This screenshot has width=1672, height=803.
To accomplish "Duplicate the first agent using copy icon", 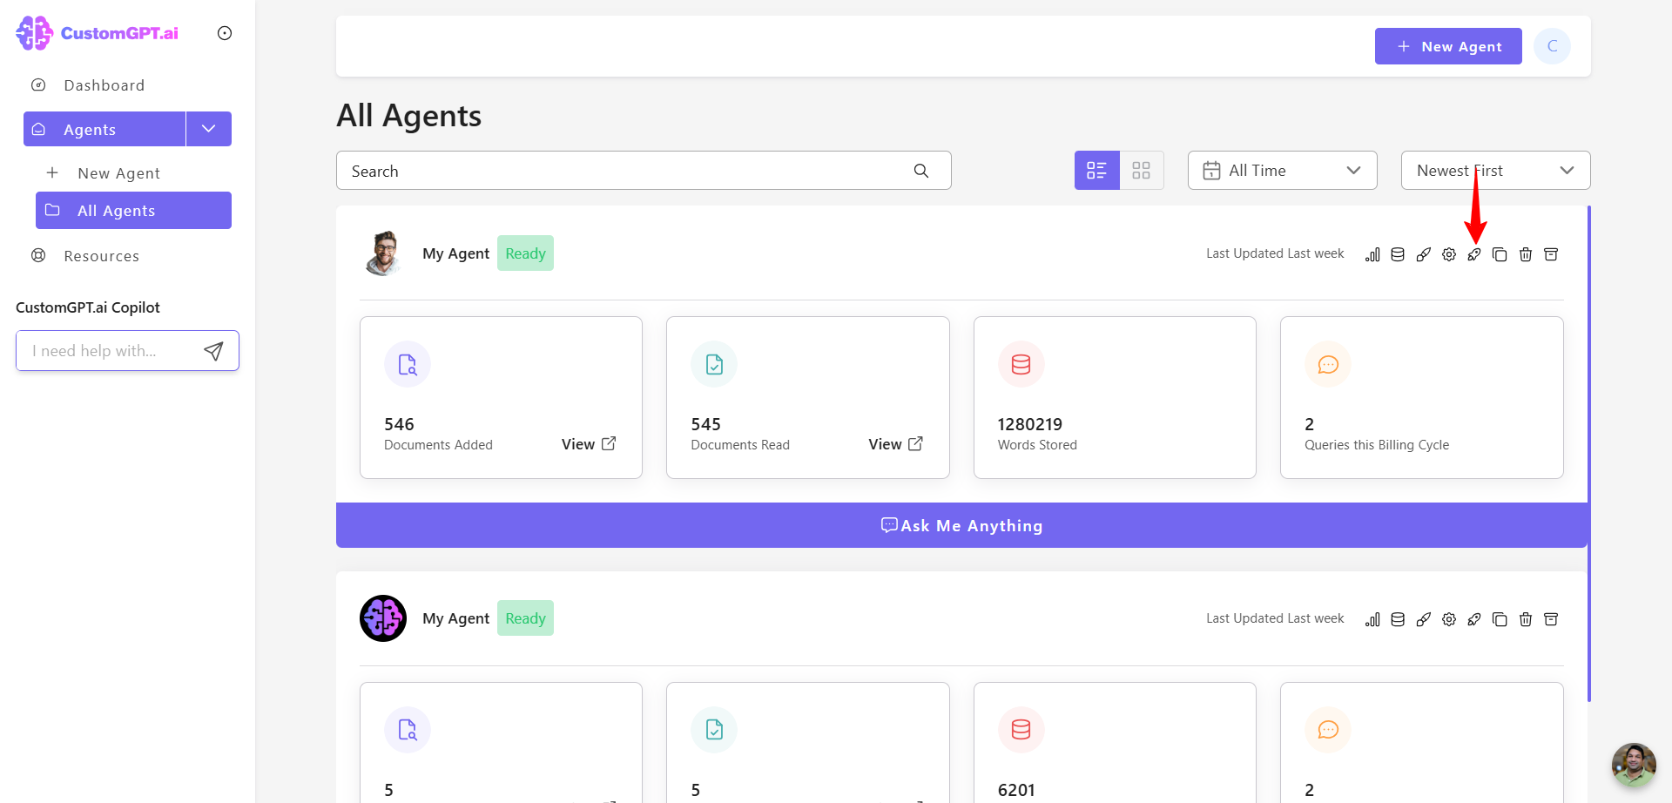I will click(x=1500, y=254).
